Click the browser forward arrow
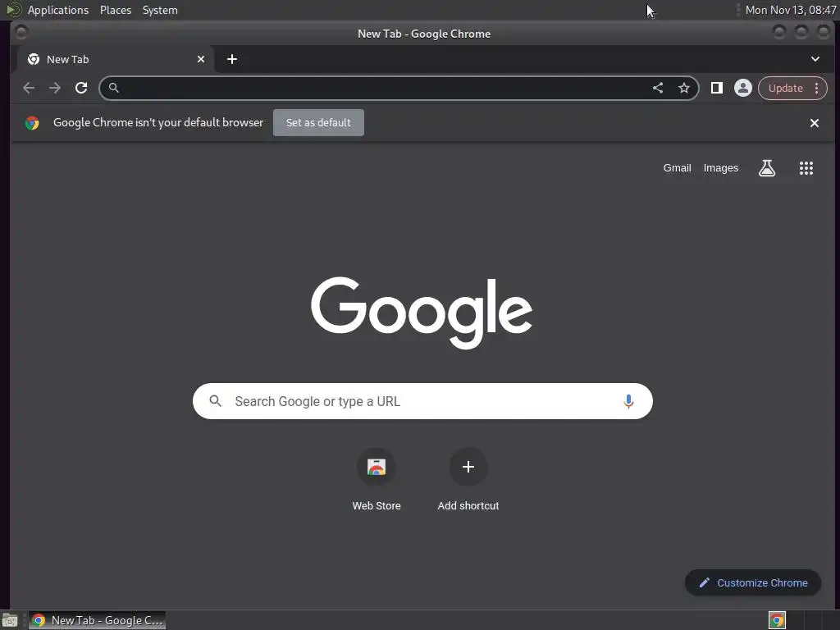The height and width of the screenshot is (630, 840). 55,88
